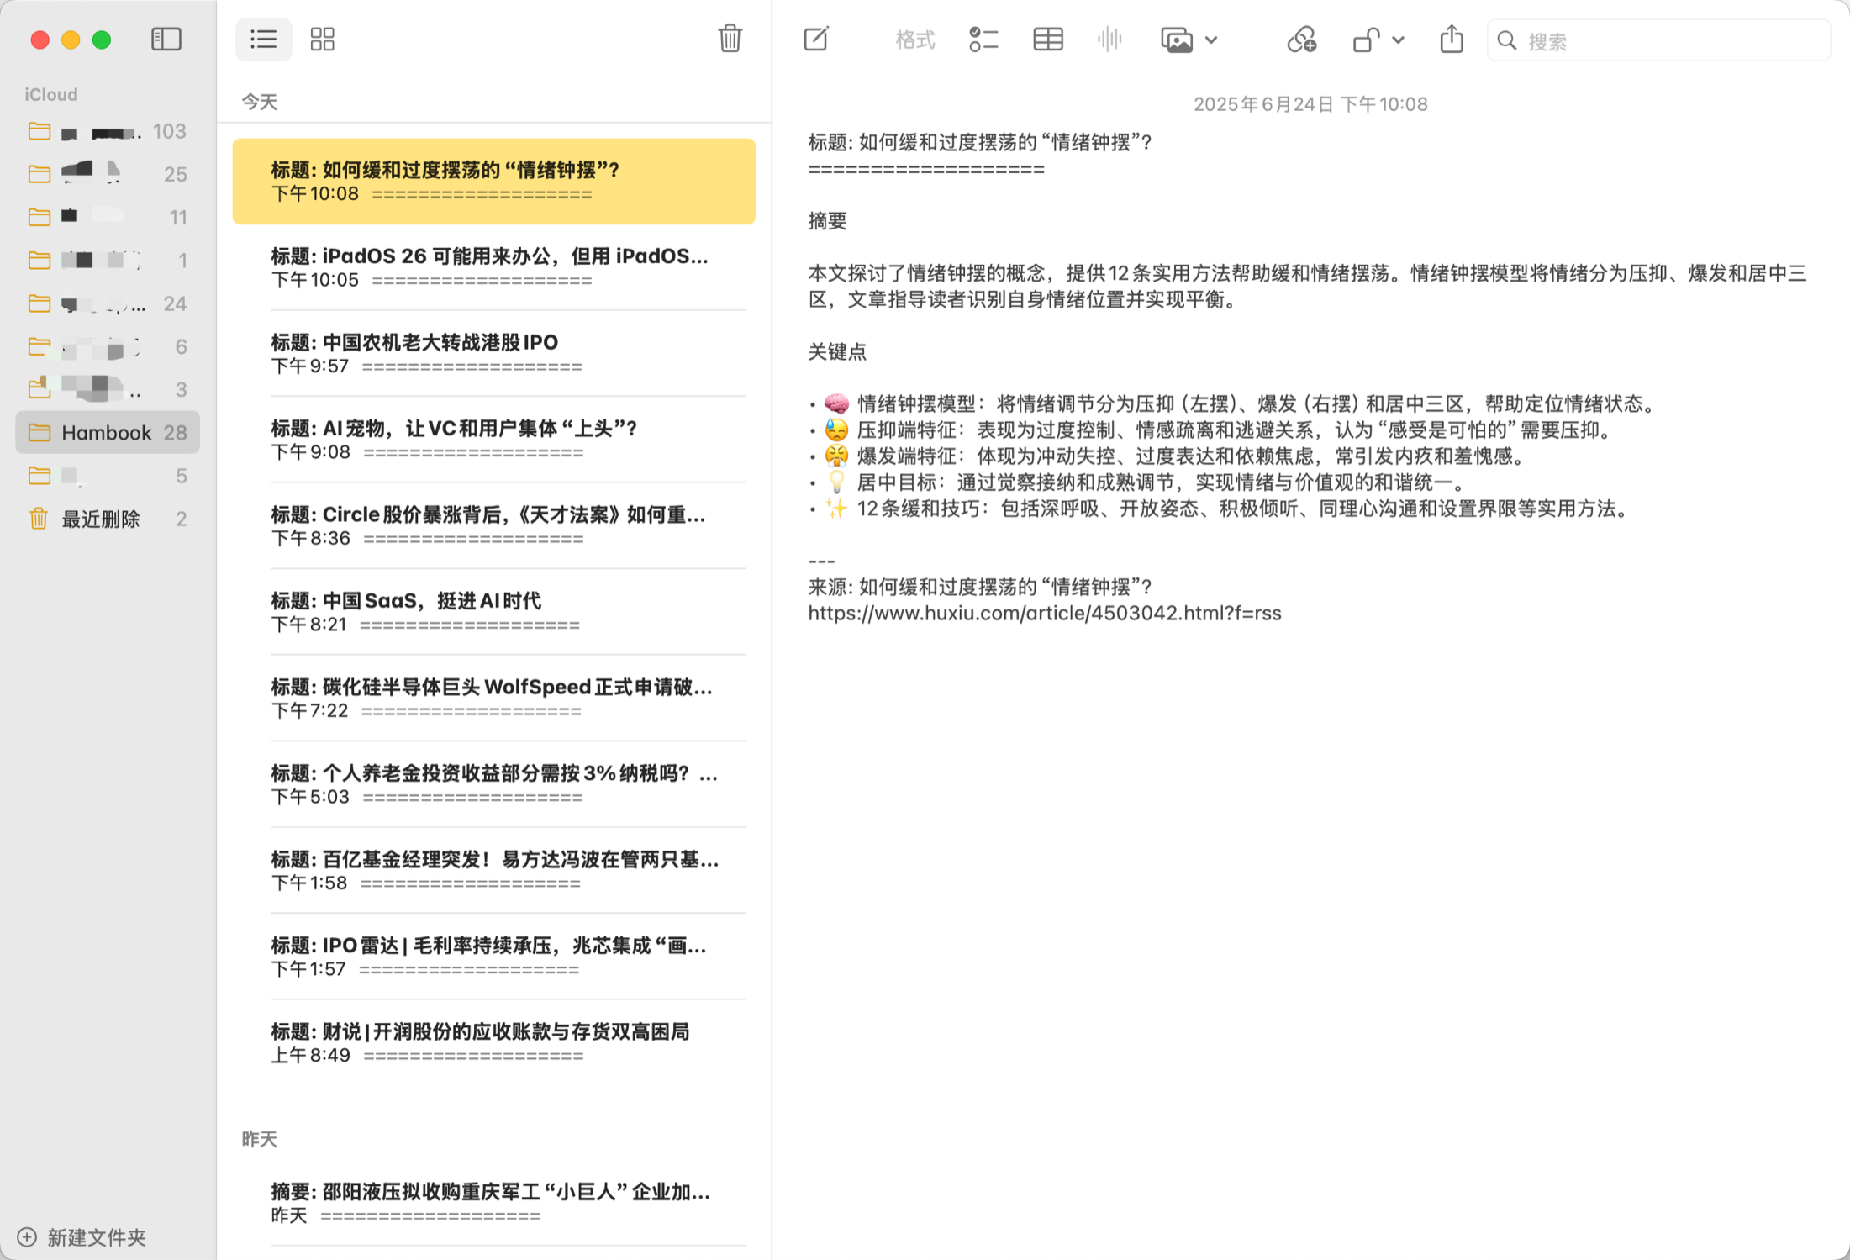Switch to list view
The width and height of the screenshot is (1850, 1260).
click(263, 40)
